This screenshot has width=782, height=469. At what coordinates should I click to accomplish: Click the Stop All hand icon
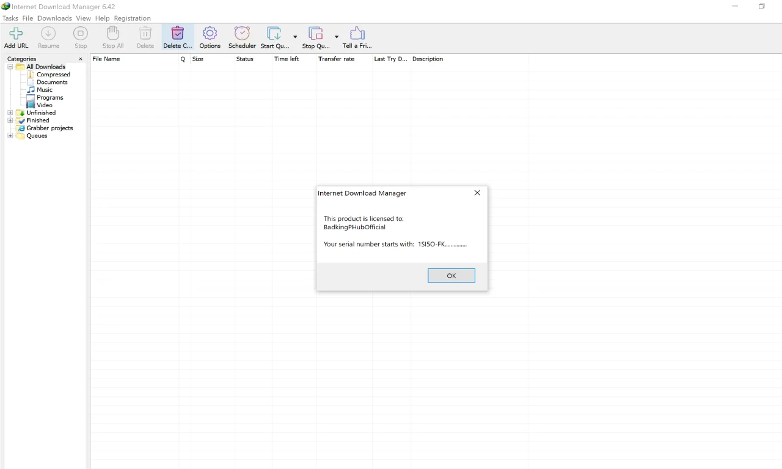(113, 34)
